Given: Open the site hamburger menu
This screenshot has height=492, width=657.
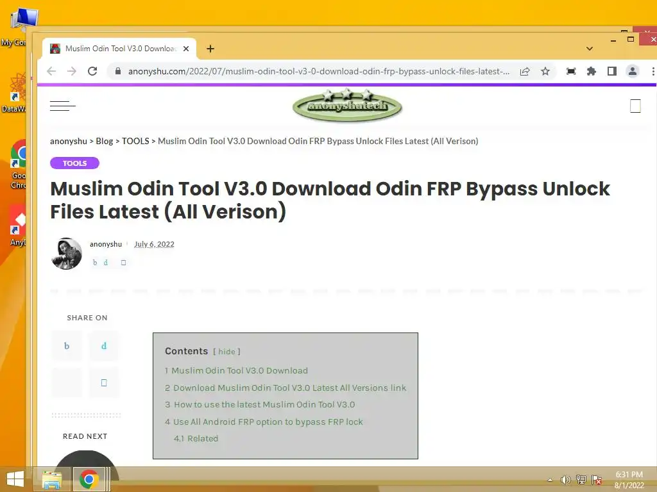Looking at the screenshot, I should coord(62,106).
